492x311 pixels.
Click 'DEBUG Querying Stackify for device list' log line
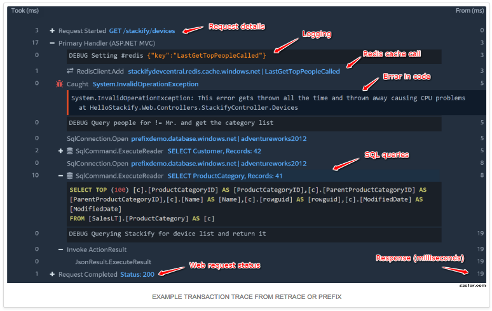coord(254,235)
